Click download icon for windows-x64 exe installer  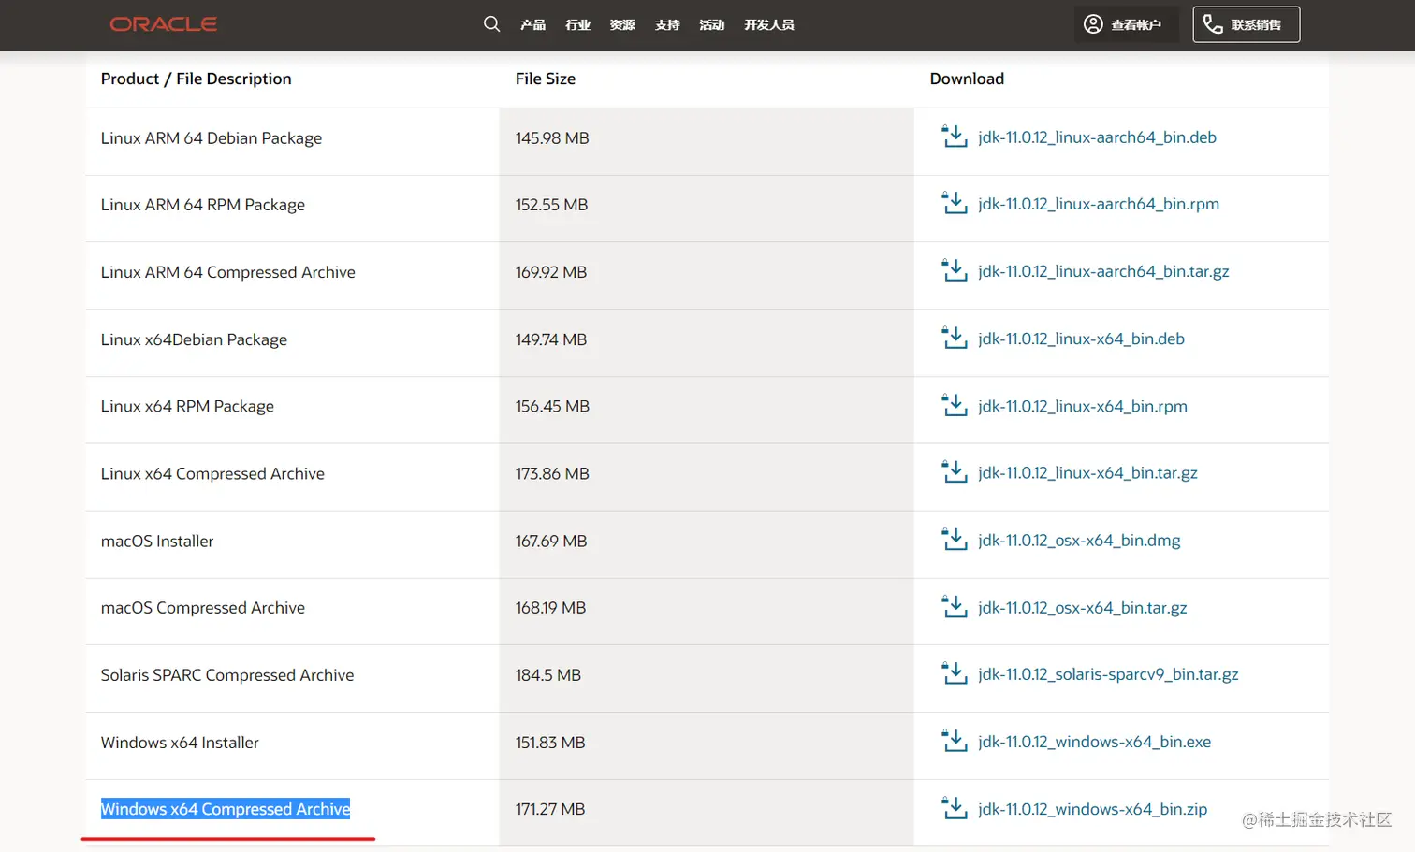(x=954, y=741)
